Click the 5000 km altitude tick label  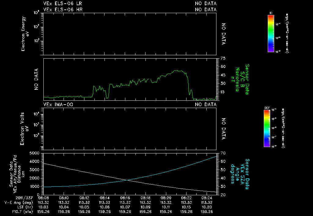tap(34, 153)
